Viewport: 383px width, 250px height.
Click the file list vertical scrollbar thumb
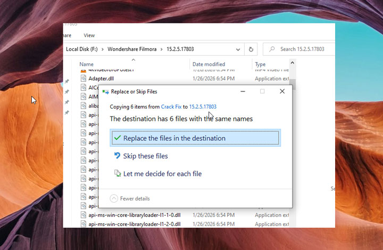pos(293,84)
